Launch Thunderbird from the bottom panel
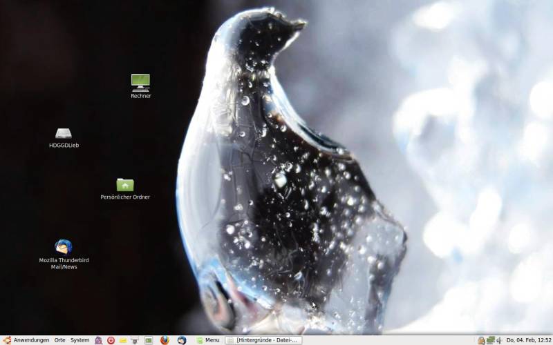 click(x=182, y=340)
